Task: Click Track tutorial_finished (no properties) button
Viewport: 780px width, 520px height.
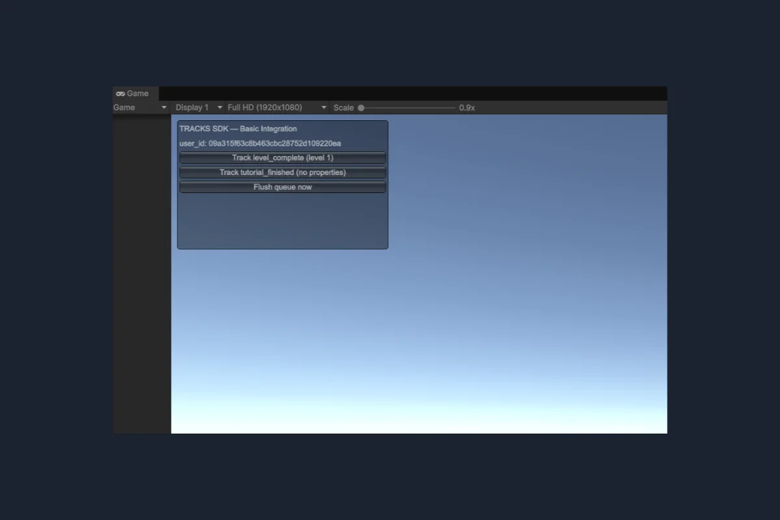Action: tap(283, 172)
